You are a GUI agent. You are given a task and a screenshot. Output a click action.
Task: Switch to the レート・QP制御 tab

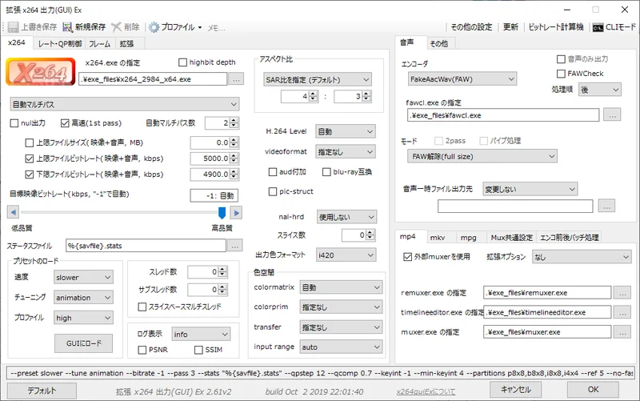59,42
